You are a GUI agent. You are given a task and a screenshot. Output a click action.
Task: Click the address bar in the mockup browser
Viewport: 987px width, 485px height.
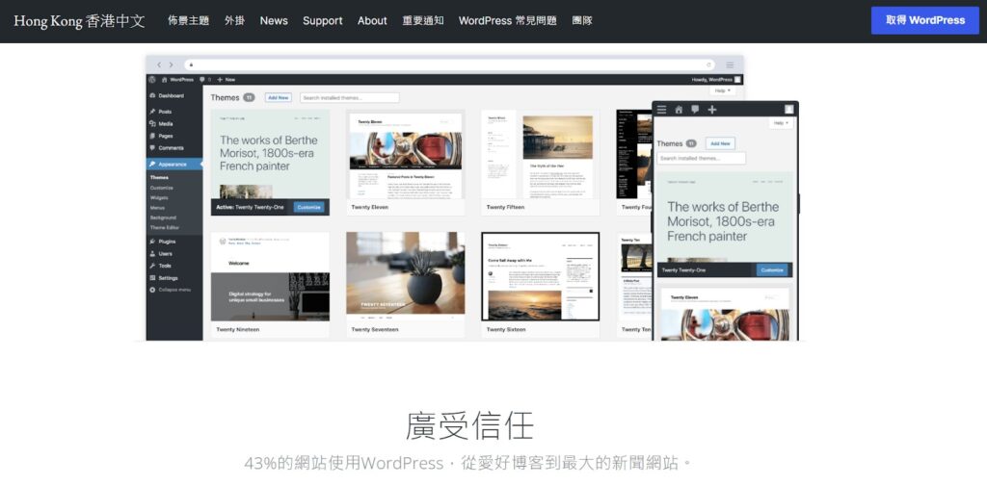point(449,64)
